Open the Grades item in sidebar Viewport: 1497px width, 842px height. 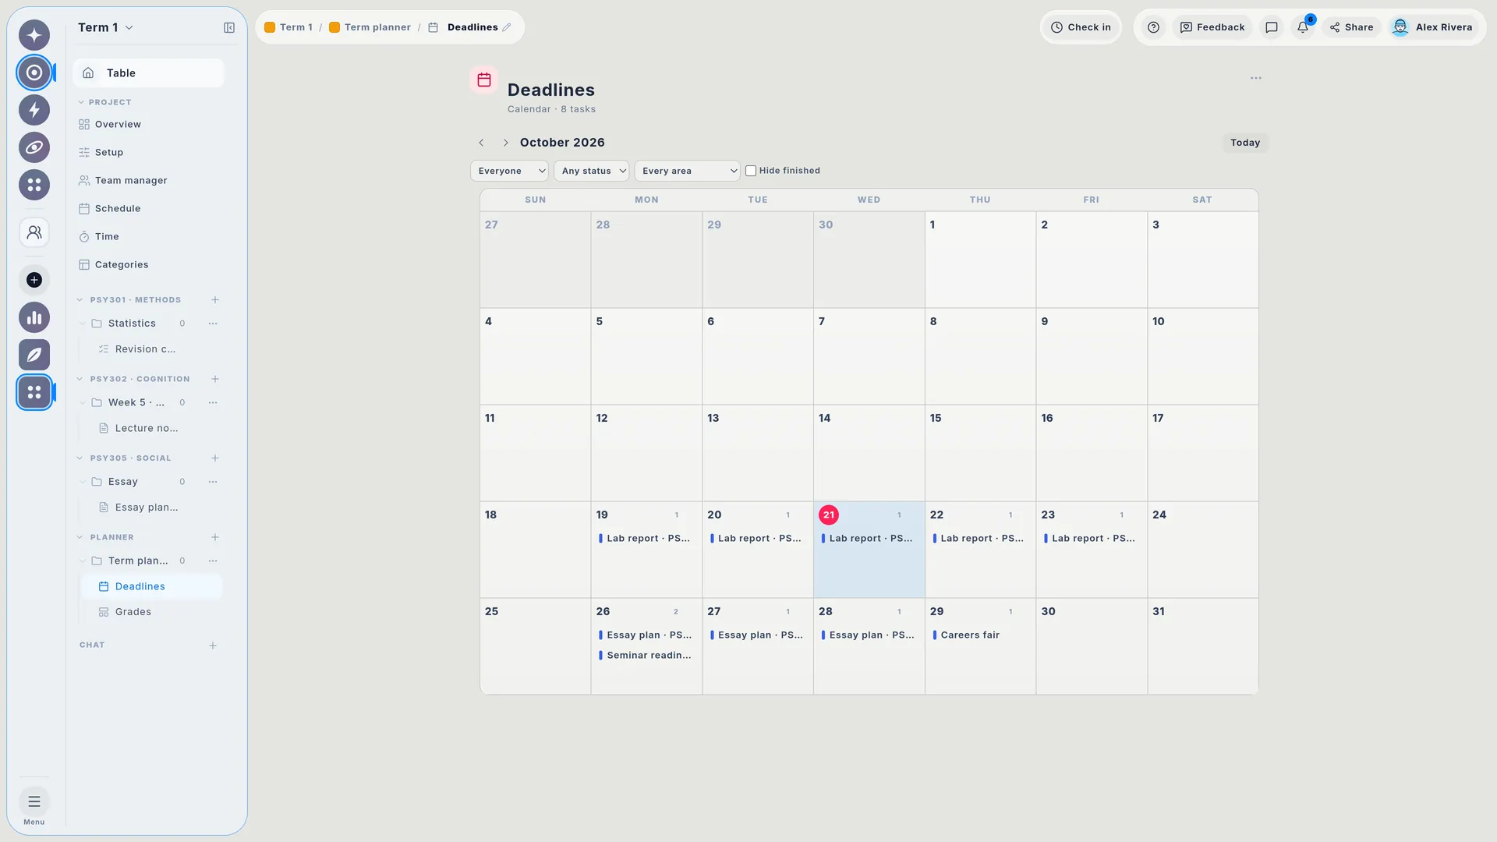point(152,613)
